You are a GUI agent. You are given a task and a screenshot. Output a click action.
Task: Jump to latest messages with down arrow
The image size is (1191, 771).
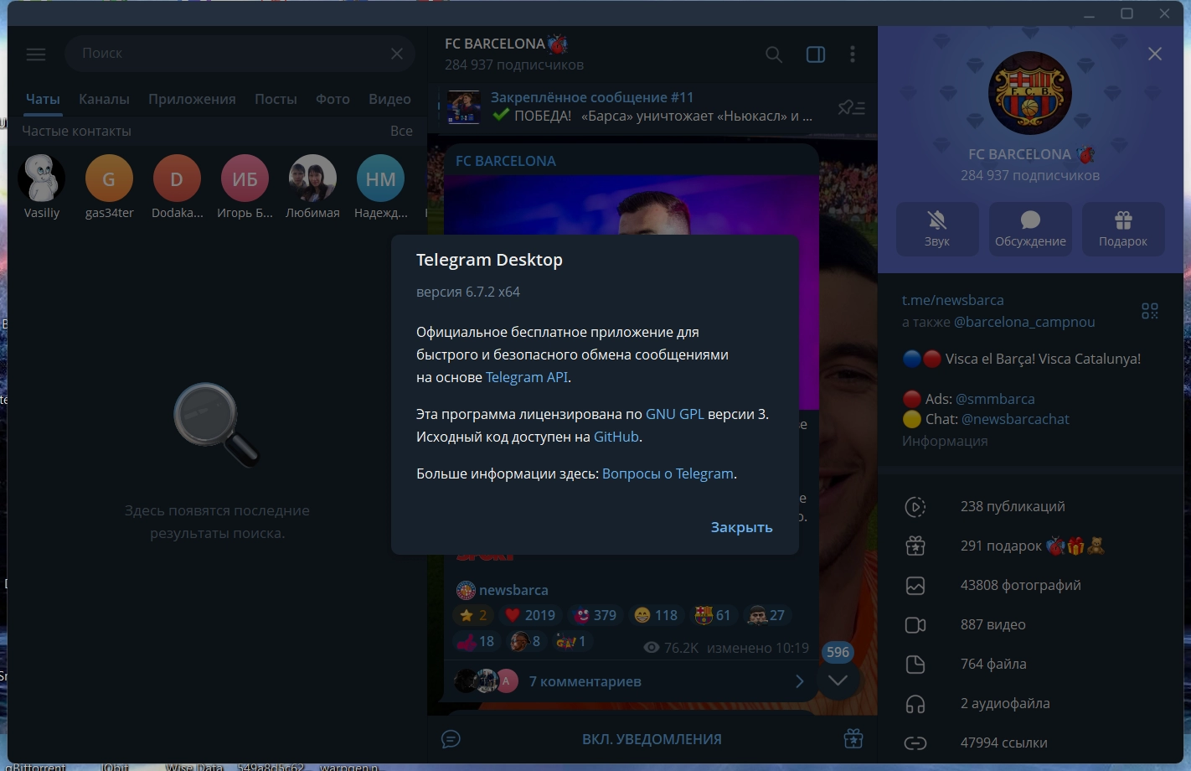(x=838, y=680)
